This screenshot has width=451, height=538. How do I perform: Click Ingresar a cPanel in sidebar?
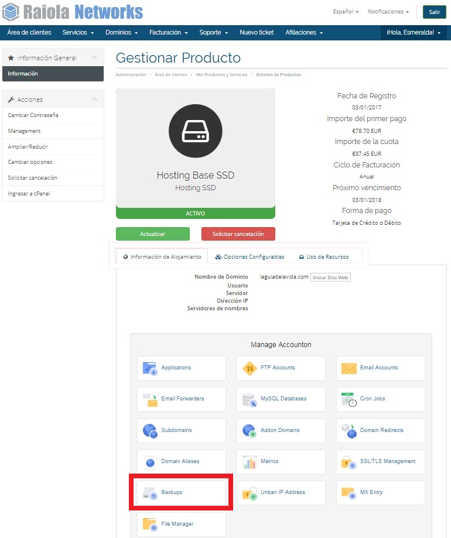pyautogui.click(x=29, y=193)
